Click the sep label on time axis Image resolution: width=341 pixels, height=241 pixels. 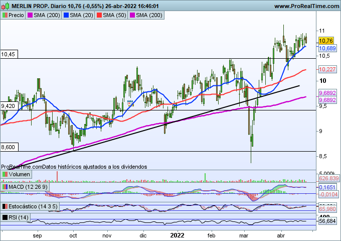(x=37, y=235)
